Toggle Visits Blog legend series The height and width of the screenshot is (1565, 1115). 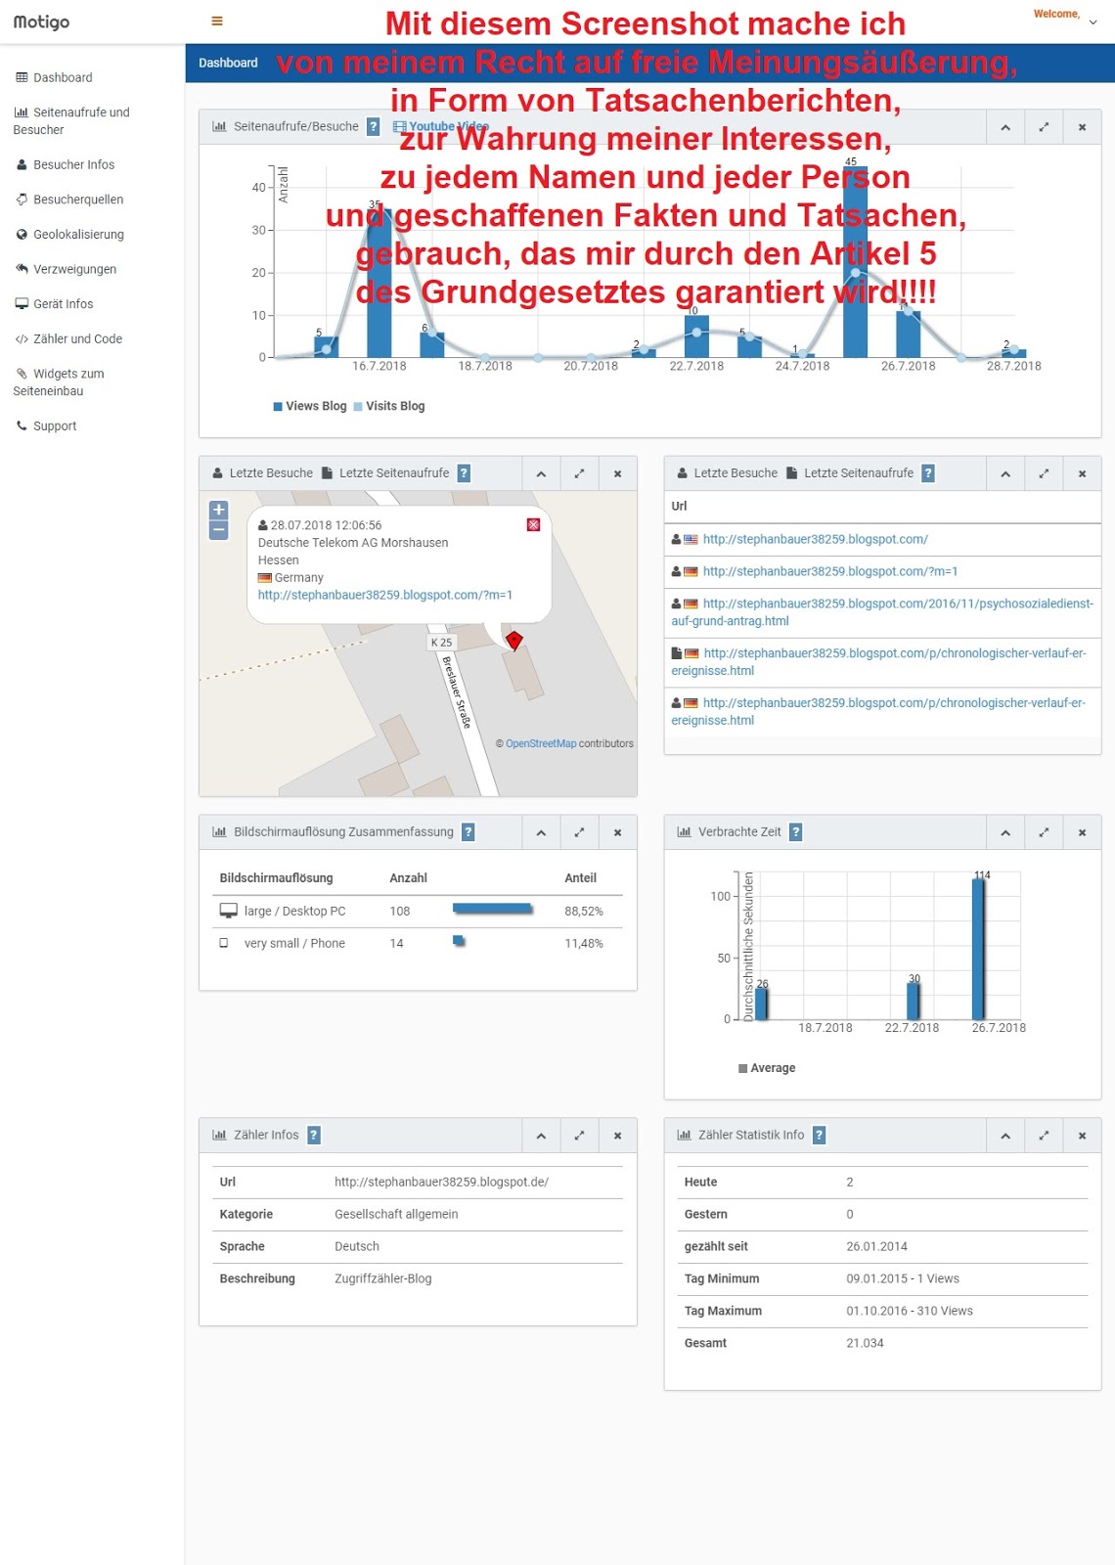389,406
